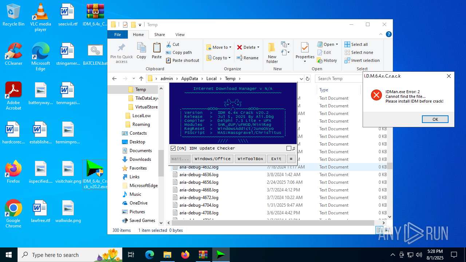Click the volume icon in system tray
466x262 pixels.
[x=419, y=255]
